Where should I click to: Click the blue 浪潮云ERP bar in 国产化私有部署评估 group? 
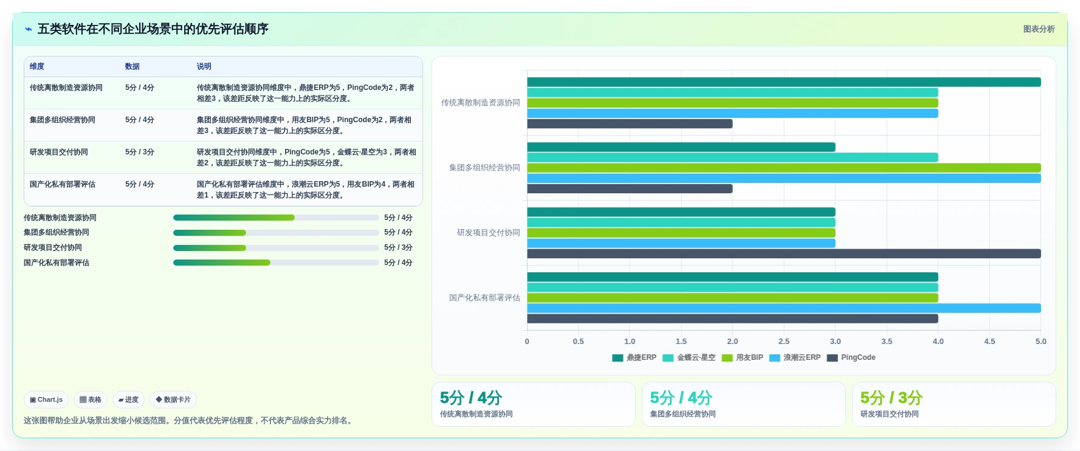[784, 308]
